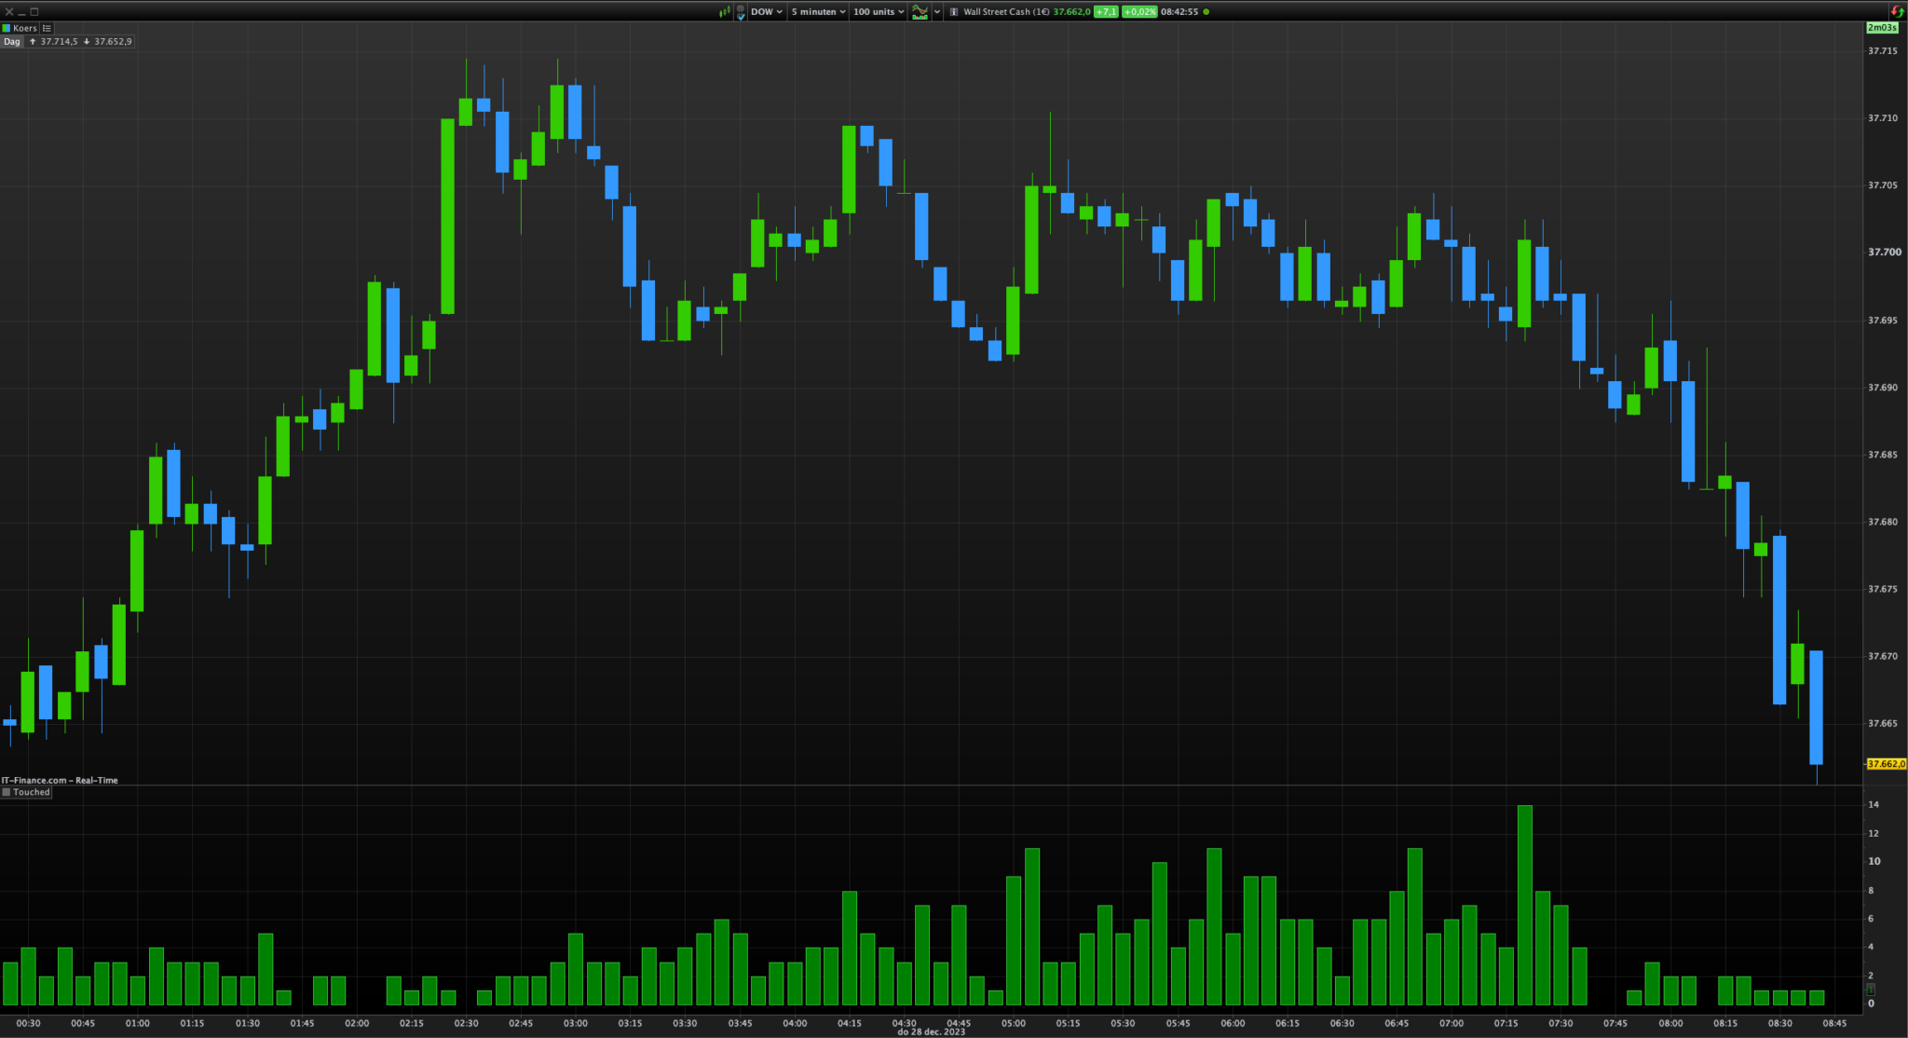Click the green real-time status dot
Screen dimensions: 1908x1038
point(1206,12)
